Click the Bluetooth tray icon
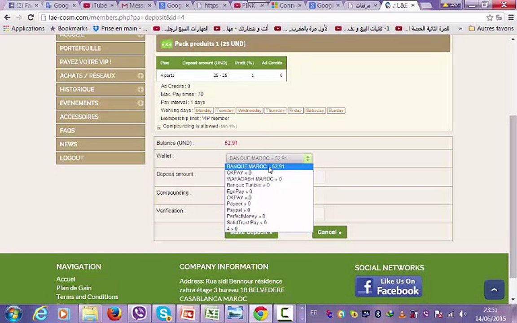The image size is (517, 323). (x=378, y=314)
